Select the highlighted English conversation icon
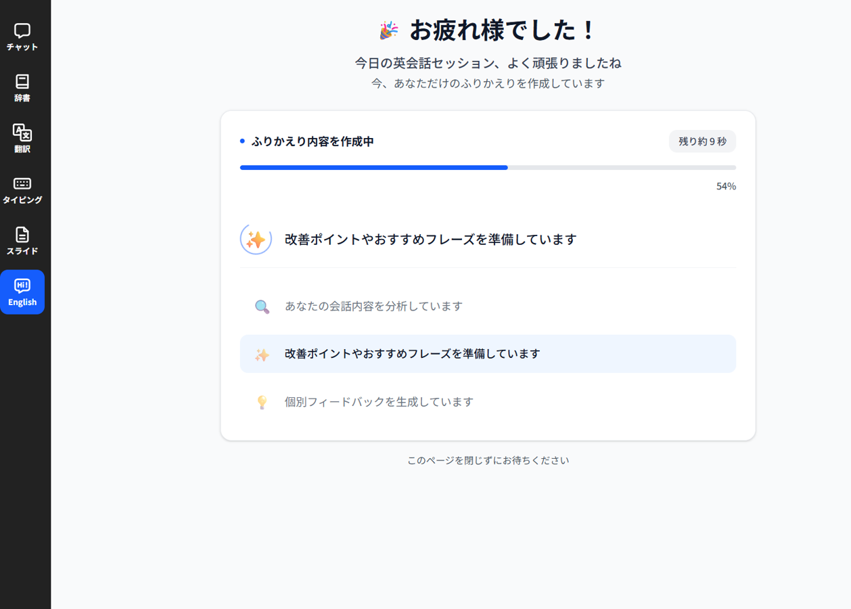 (x=23, y=292)
